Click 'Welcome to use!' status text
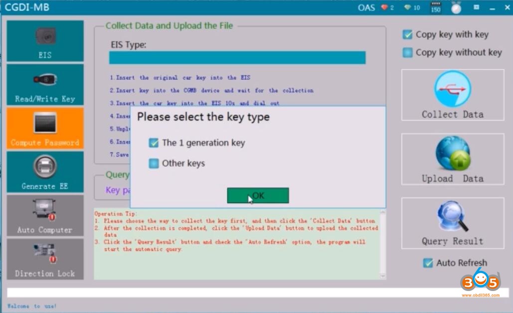 32,306
